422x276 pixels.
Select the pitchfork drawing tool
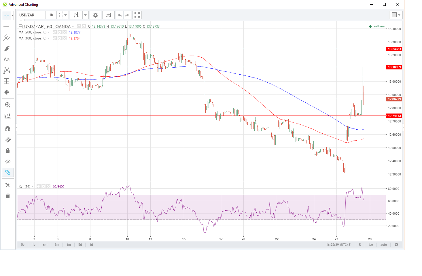(x=7, y=37)
